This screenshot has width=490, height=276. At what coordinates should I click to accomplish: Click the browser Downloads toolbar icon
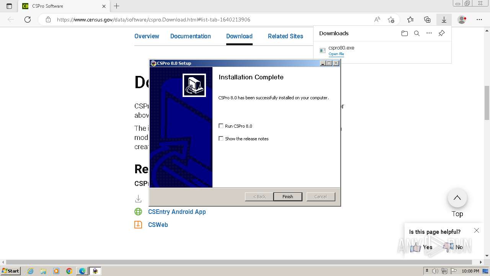click(x=444, y=20)
